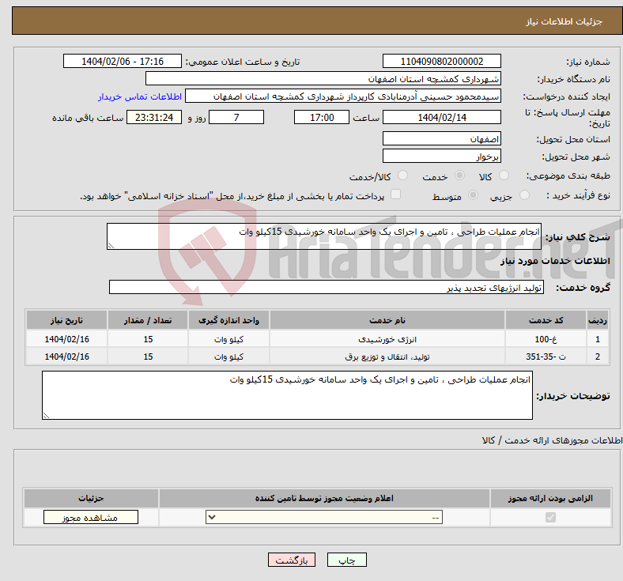Click the buyer contact information link
Image resolution: width=623 pixels, height=581 pixels.
[140, 96]
